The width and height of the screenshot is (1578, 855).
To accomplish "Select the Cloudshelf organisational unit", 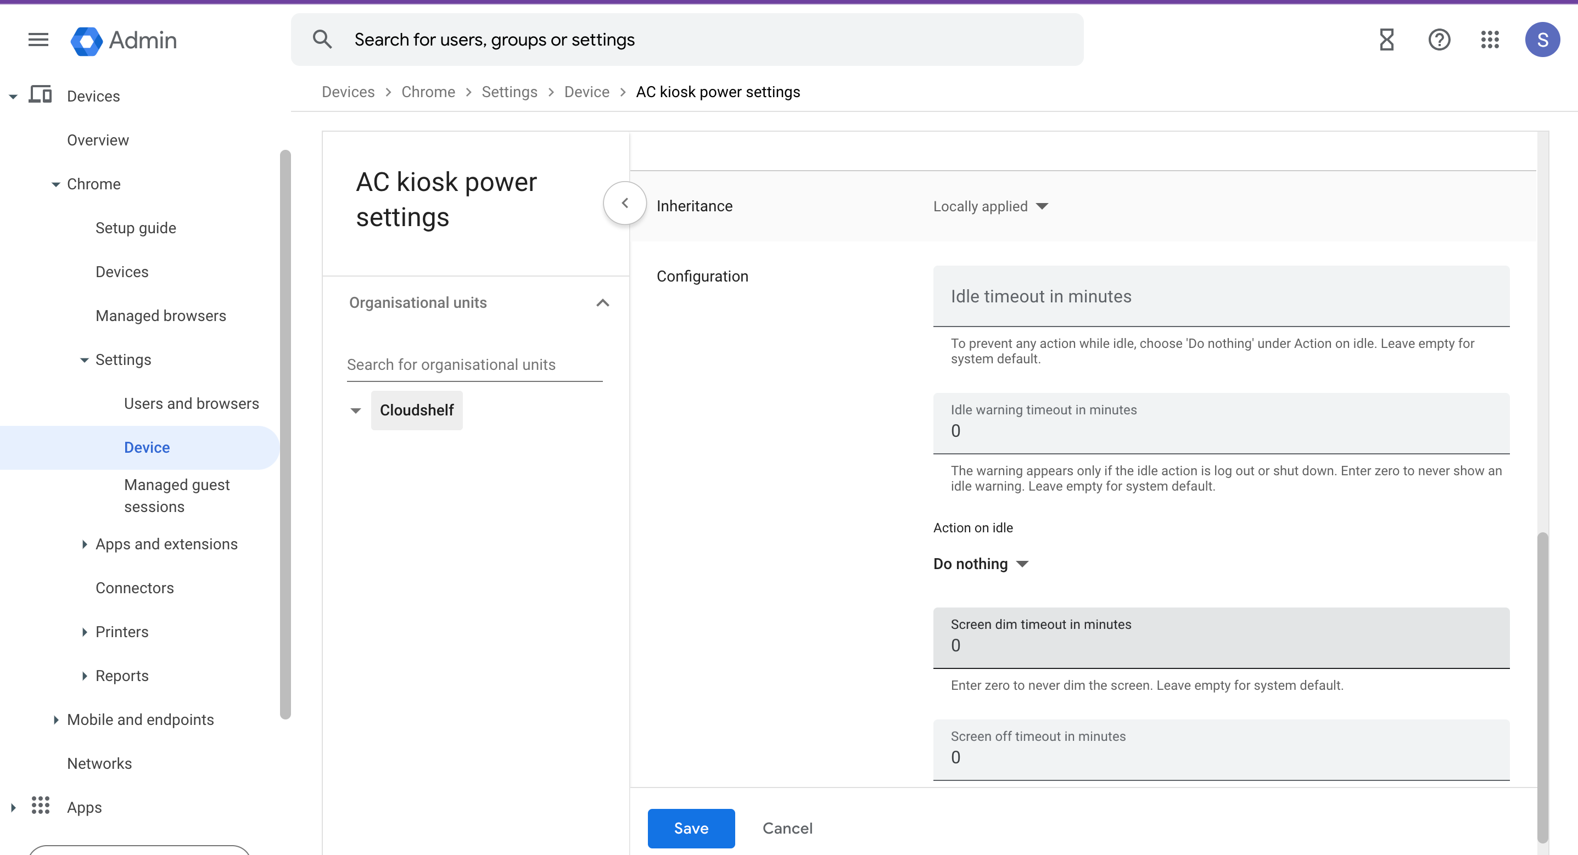I will click(x=417, y=410).
